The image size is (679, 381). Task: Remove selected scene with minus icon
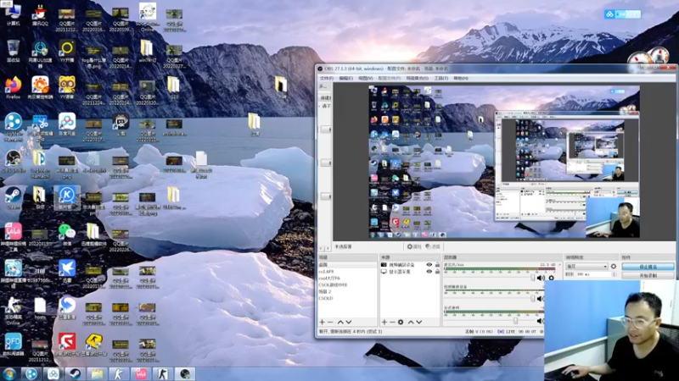pos(330,323)
